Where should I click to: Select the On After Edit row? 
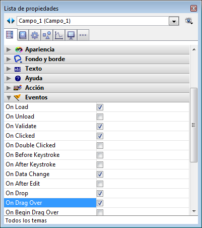(97, 184)
